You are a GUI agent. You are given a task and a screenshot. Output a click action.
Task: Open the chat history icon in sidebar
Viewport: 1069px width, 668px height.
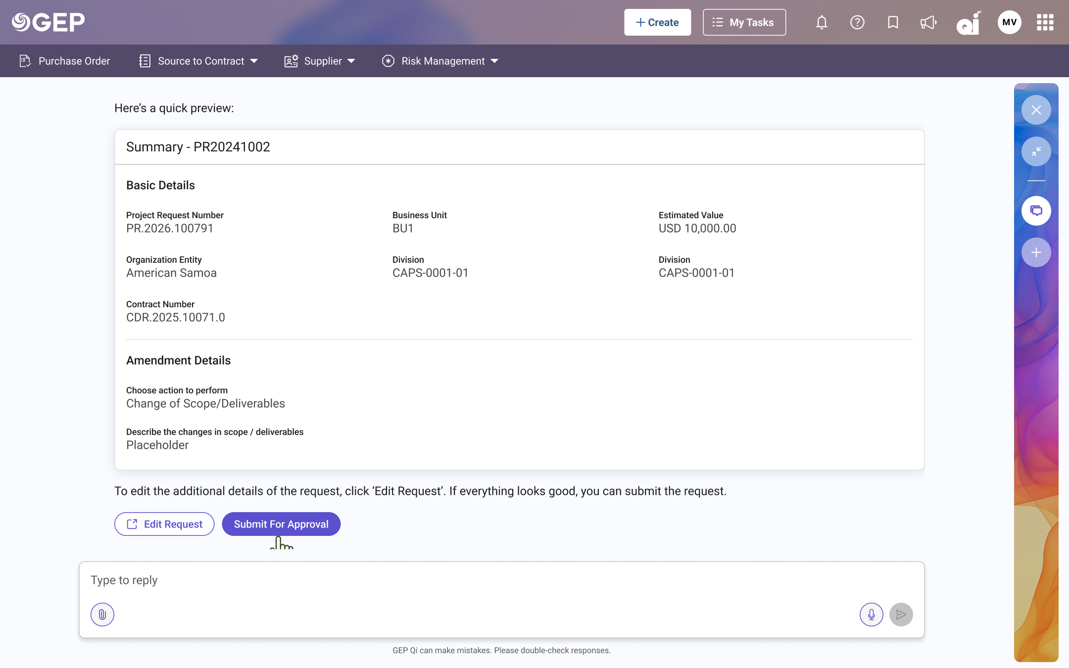click(1036, 211)
